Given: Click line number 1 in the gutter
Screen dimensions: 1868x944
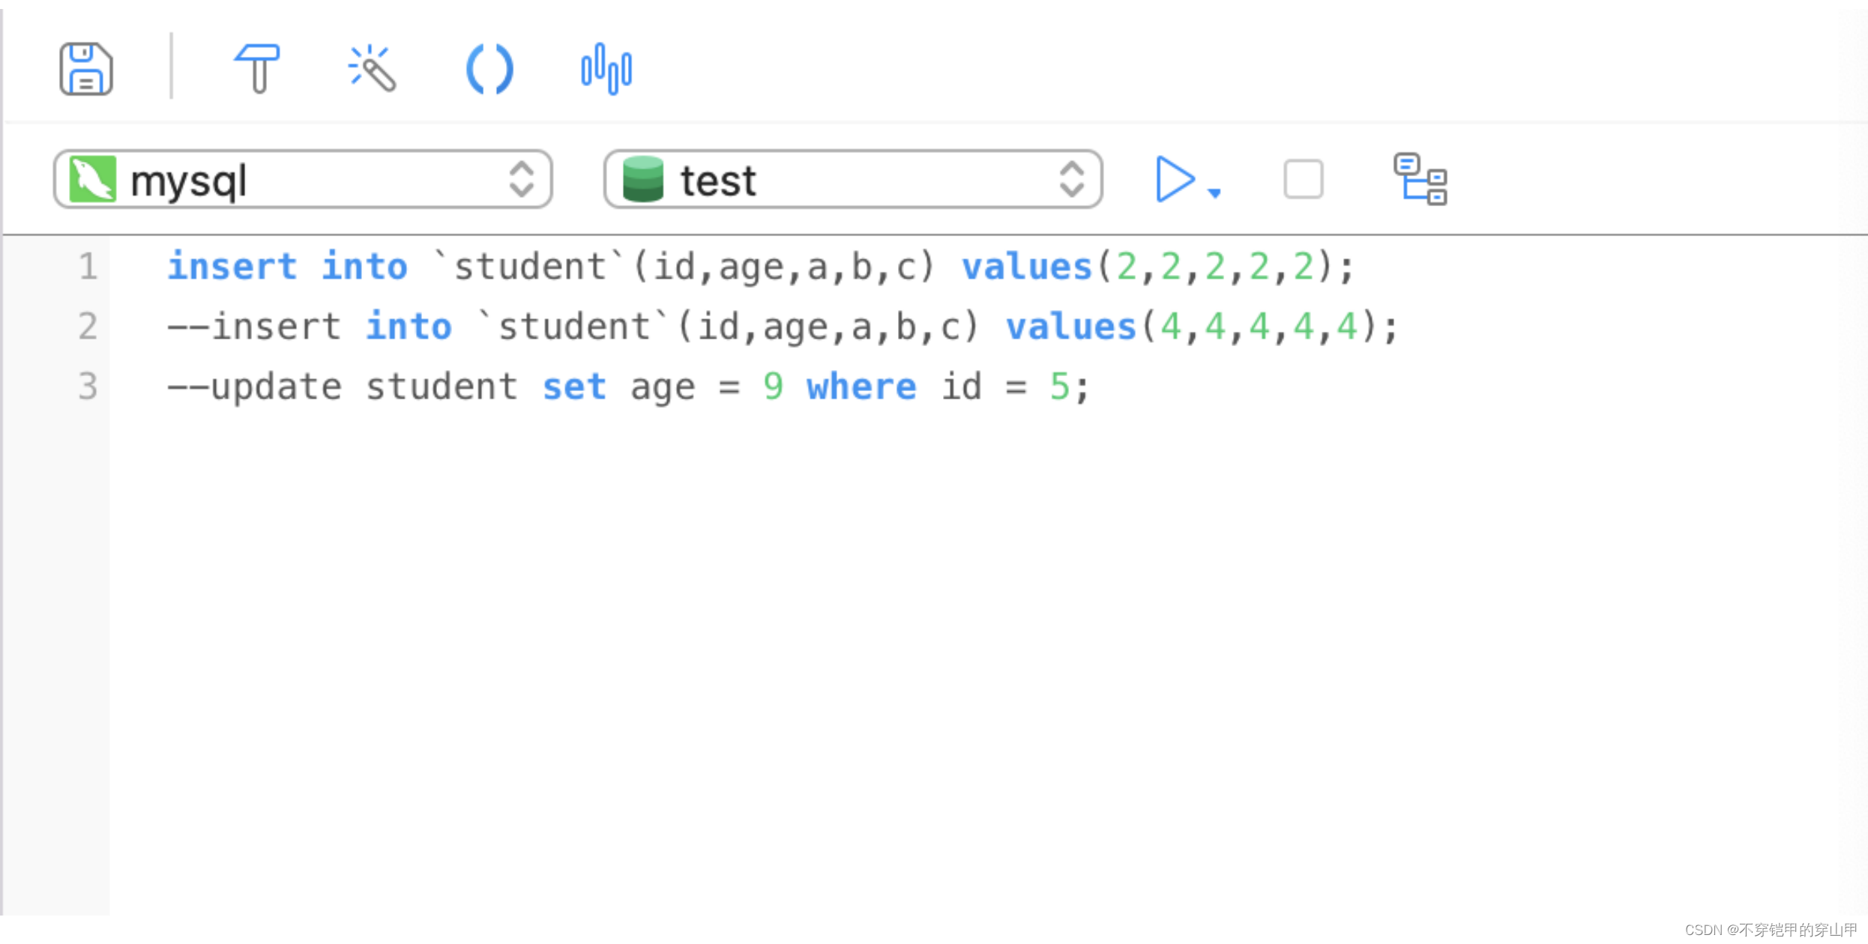Looking at the screenshot, I should click(x=88, y=267).
